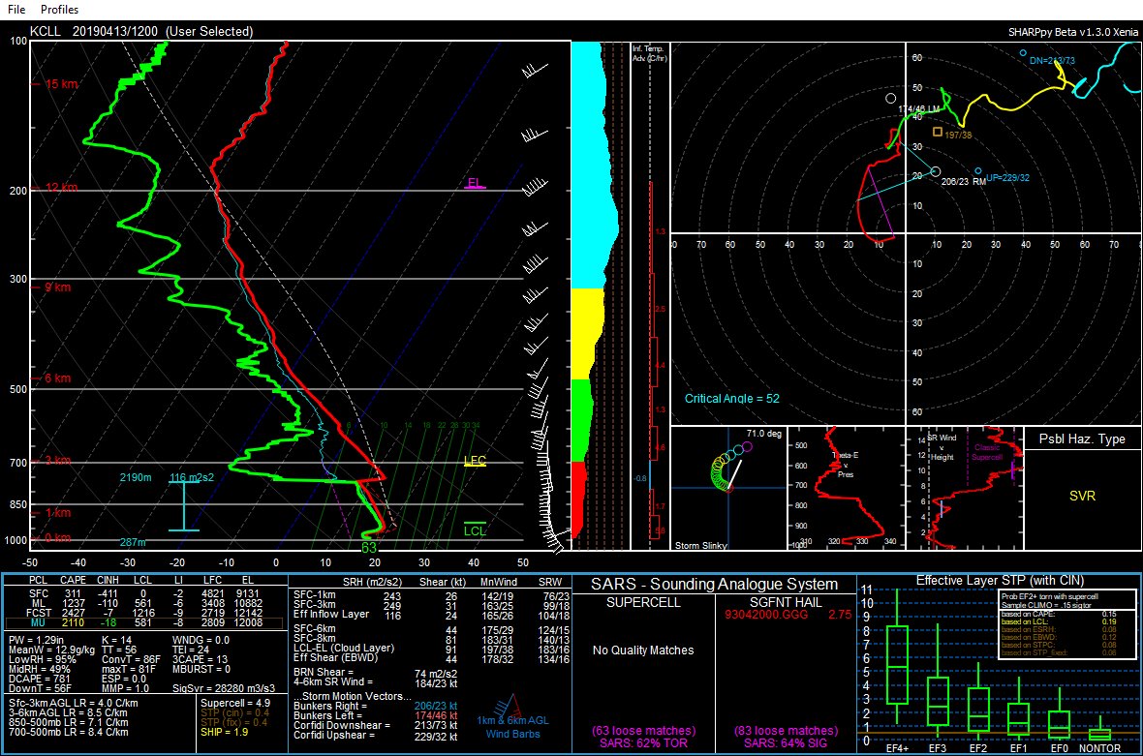Screen dimensions: 1143x756
Task: Click the Storm Slinky inset panel
Action: point(728,488)
